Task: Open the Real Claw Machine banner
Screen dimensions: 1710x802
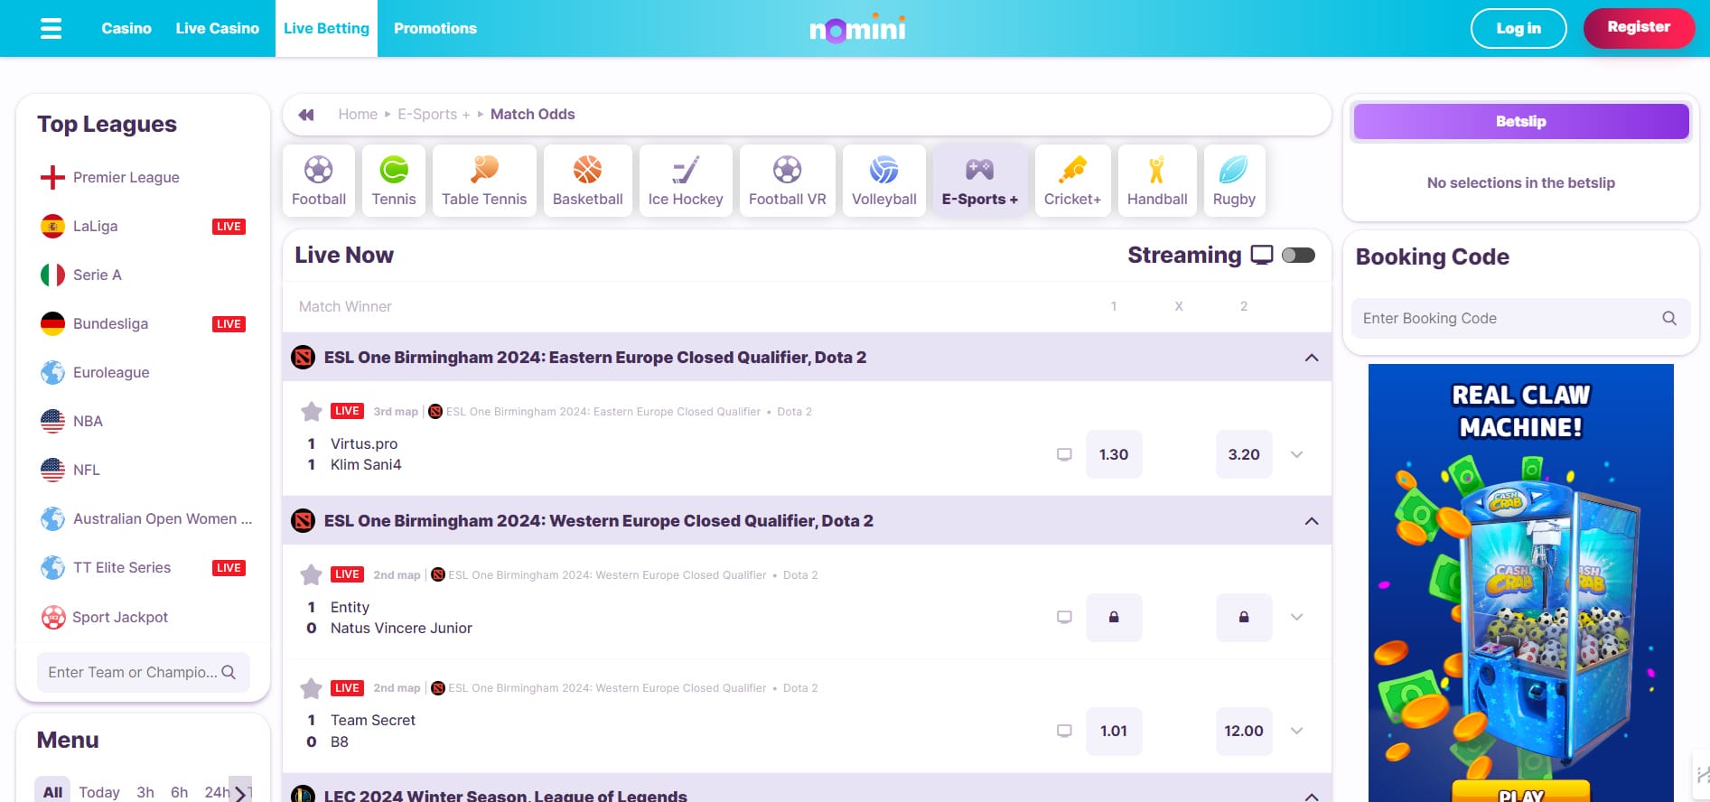Action: tap(1520, 583)
